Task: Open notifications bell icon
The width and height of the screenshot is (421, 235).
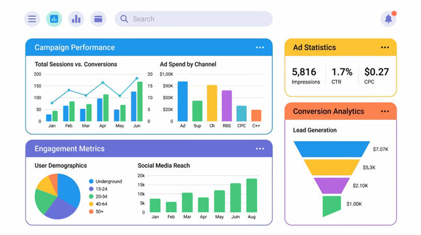Action: 388,19
